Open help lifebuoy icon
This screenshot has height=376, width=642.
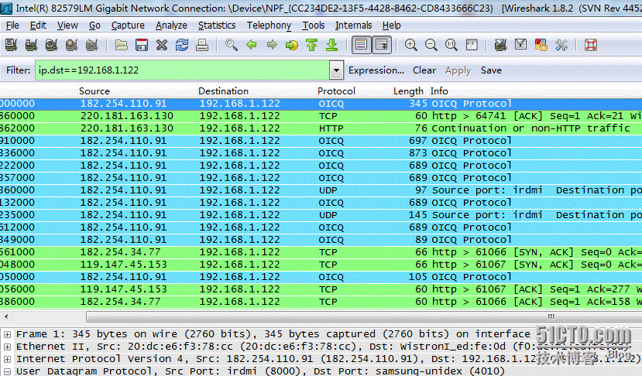tap(590, 45)
